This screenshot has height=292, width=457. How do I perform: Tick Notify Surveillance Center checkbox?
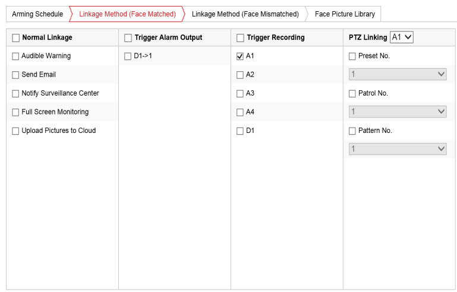pyautogui.click(x=15, y=94)
